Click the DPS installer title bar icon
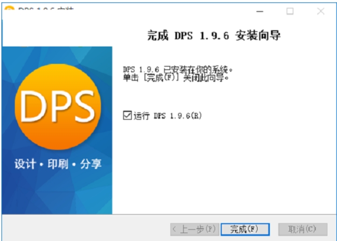This screenshot has height=241, width=337. click(x=9, y=9)
